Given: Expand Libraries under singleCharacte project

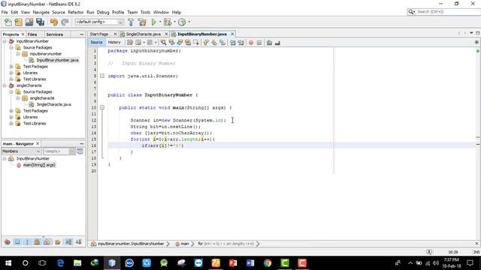Looking at the screenshot, I should pyautogui.click(x=11, y=117).
